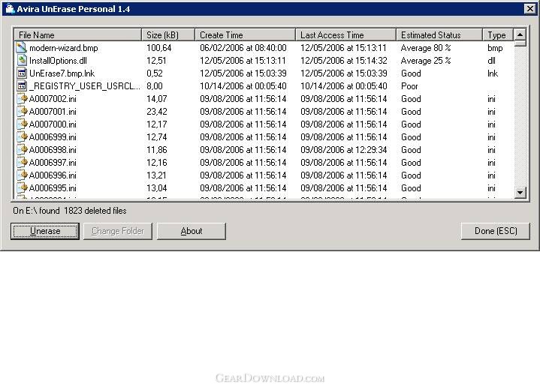Click the A0006997.ini file icon
Screen dimensions: 540x384
tap(22, 162)
